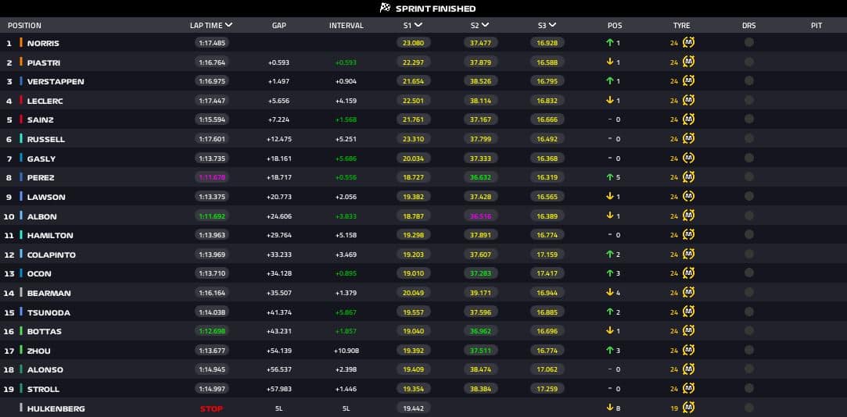Viewport: 847px width, 417px height.
Task: Click Lawson's yellow down arrow indicator
Action: pyautogui.click(x=610, y=196)
